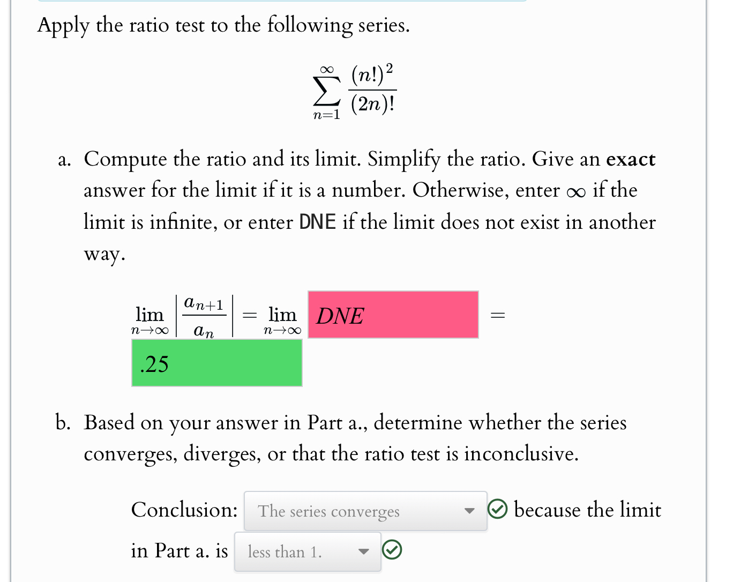Click the series fraction (n!)² over (2n)!
The height and width of the screenshot is (582, 733).
coord(372,90)
